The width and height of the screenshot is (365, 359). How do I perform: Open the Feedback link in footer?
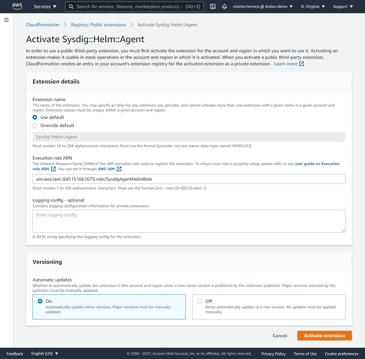[x=15, y=354]
